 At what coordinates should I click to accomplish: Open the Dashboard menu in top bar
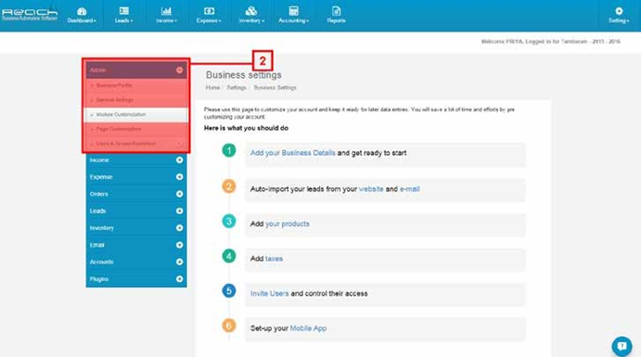click(x=82, y=15)
